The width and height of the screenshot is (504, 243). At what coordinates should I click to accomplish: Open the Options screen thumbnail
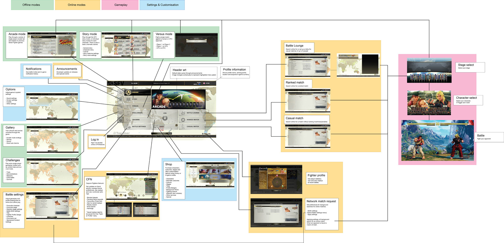[x=52, y=106]
